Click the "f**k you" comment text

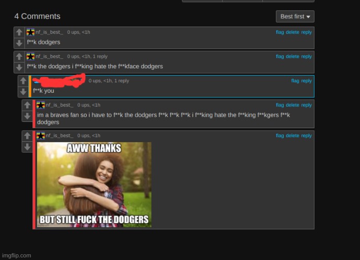tap(43, 91)
